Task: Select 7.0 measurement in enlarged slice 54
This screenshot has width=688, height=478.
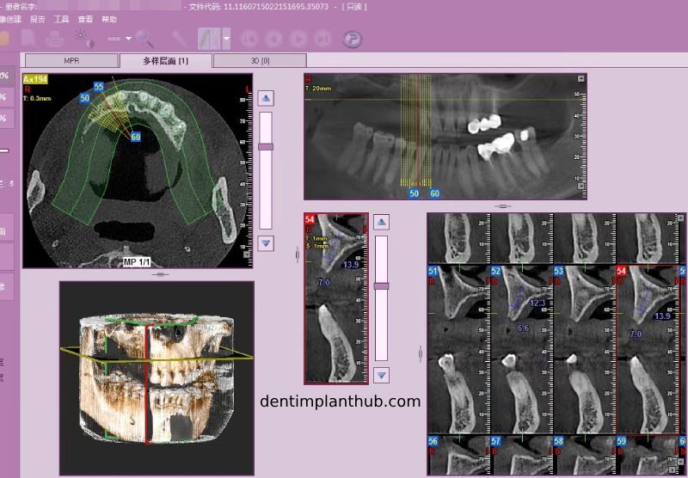Action: 324,283
